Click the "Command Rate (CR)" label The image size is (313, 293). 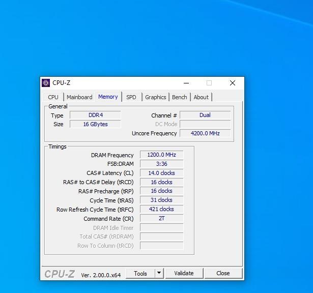coord(108,219)
